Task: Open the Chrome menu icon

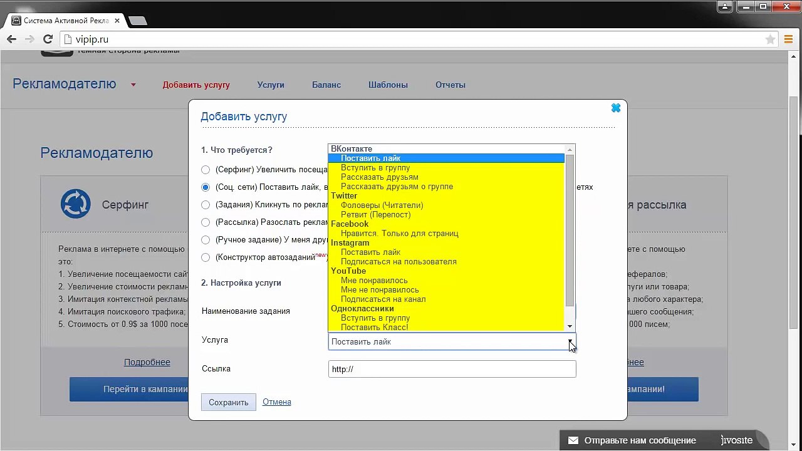Action: coord(789,39)
